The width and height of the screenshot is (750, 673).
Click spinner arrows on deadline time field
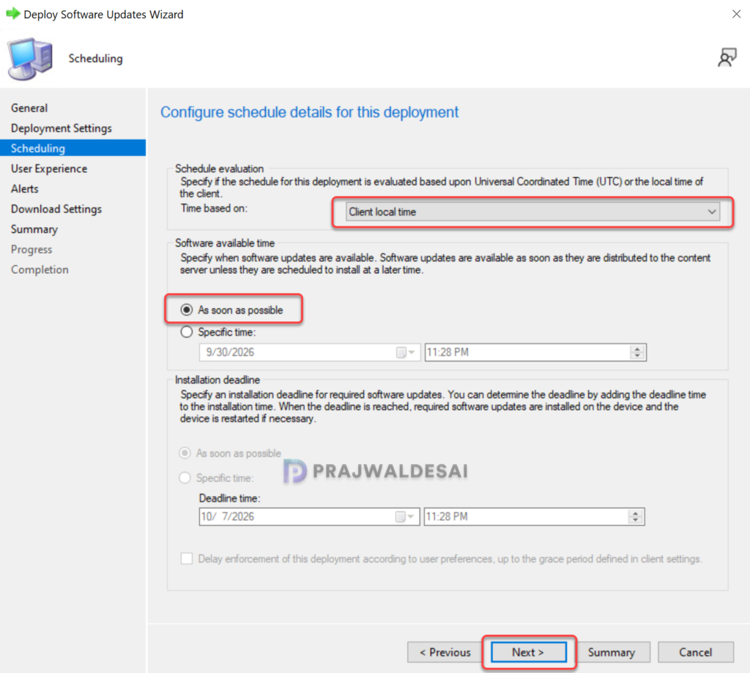[x=635, y=516]
